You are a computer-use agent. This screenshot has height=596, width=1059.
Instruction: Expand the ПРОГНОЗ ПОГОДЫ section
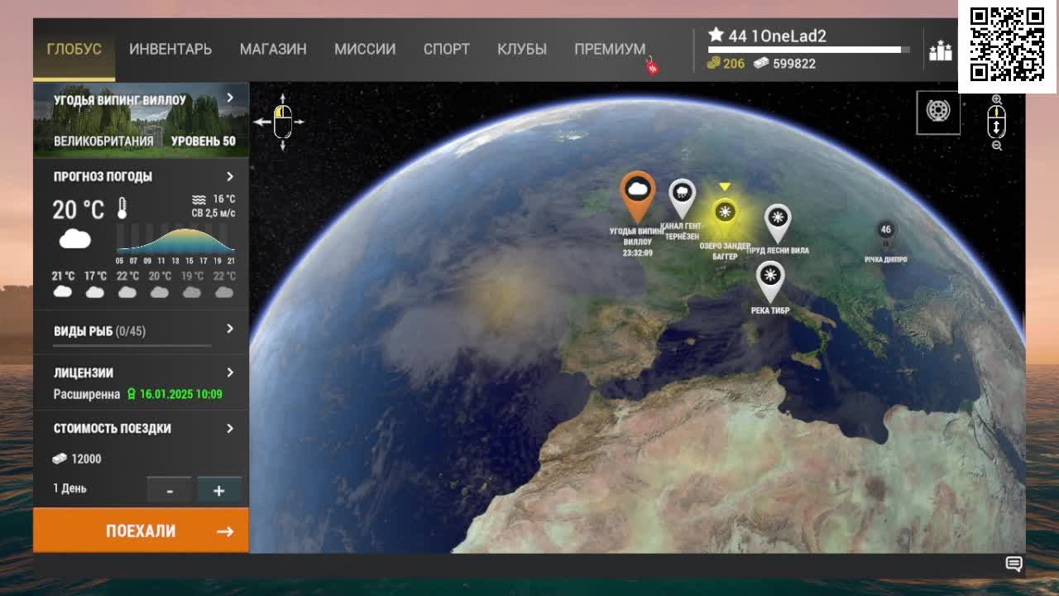[x=230, y=176]
